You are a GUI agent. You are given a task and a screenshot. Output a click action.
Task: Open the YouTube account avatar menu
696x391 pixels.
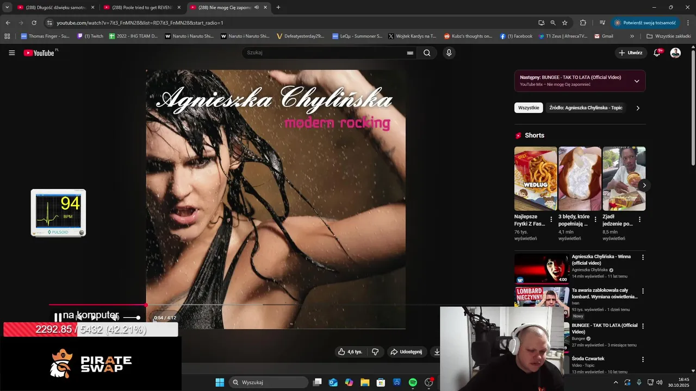coord(675,53)
